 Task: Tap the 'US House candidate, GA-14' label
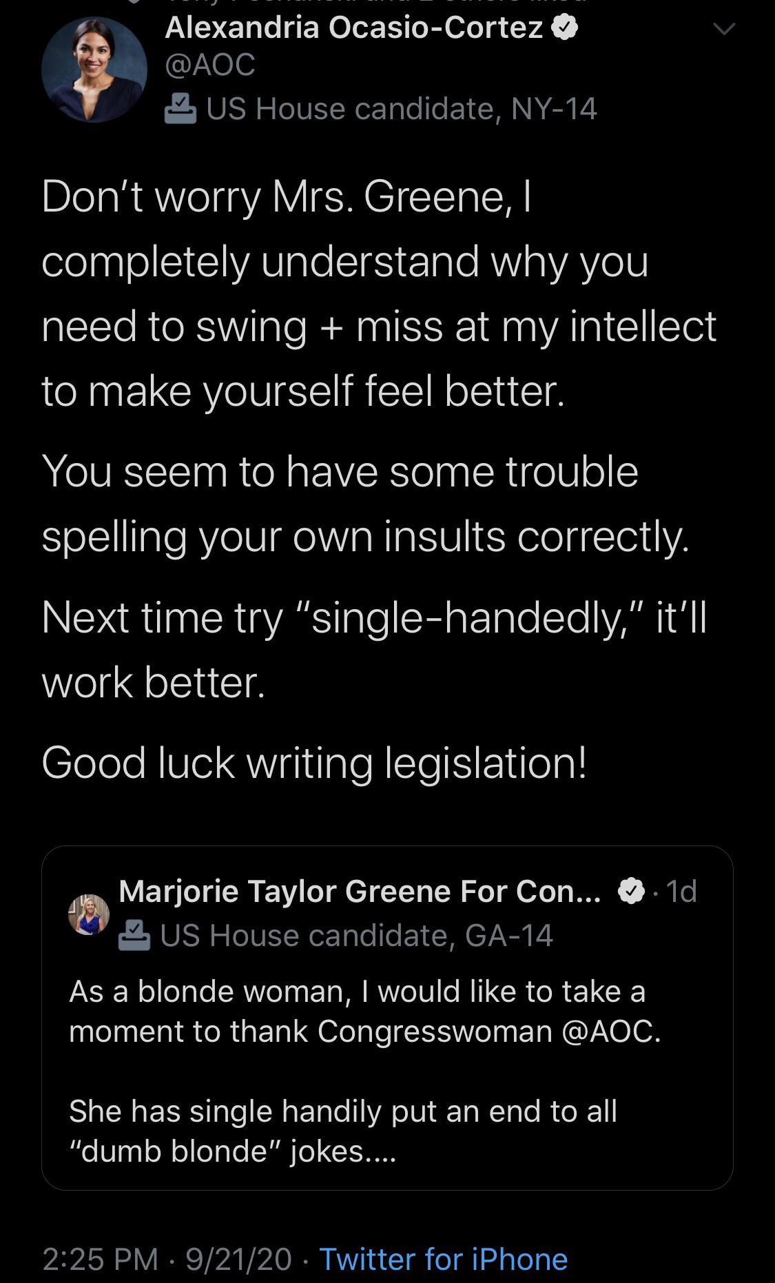pyautogui.click(x=356, y=936)
